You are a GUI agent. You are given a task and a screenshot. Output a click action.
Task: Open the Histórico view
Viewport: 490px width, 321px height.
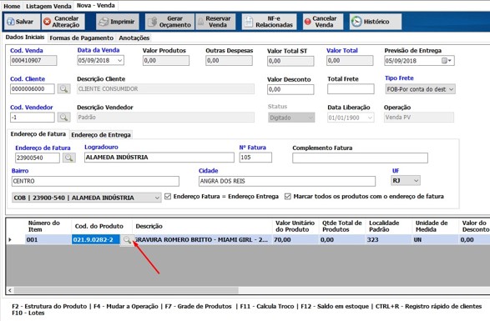[x=376, y=22]
